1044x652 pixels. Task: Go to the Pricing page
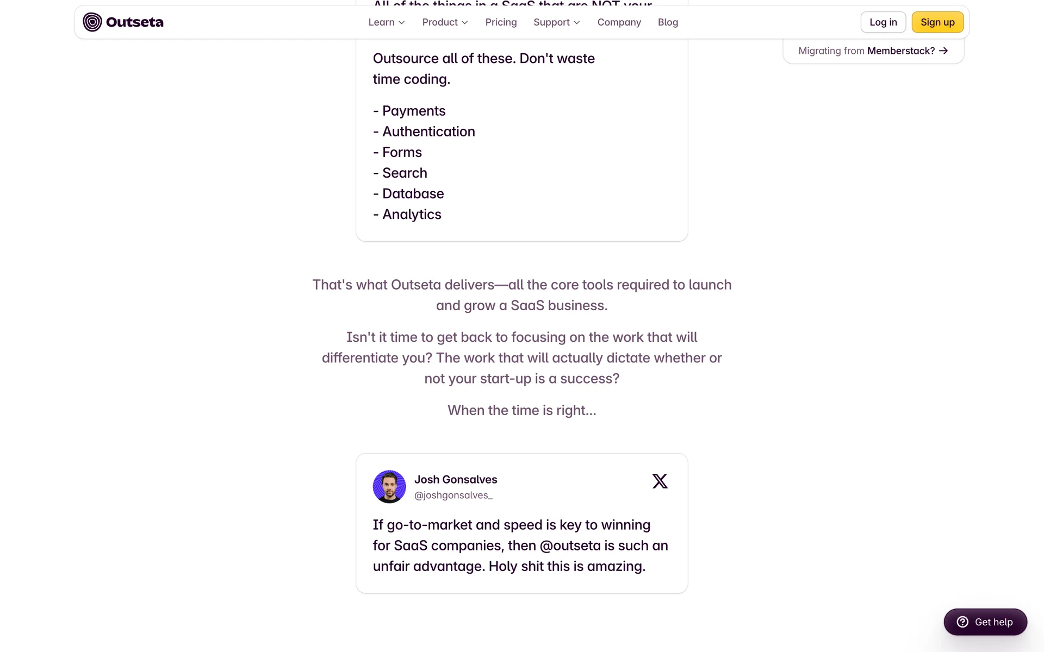tap(501, 22)
